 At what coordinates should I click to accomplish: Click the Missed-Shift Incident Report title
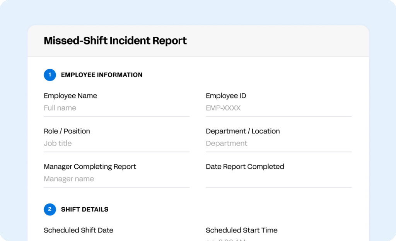click(x=115, y=41)
